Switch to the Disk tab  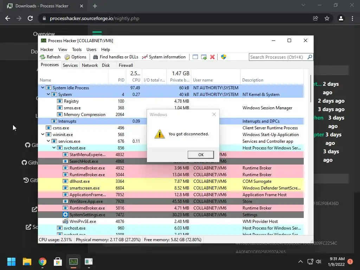pyautogui.click(x=106, y=65)
